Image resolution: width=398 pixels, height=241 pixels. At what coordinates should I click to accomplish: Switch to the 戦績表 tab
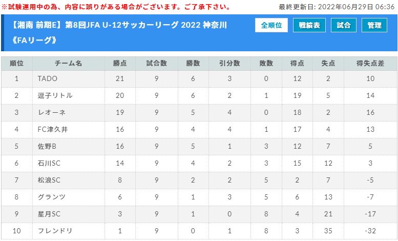[x=309, y=25]
